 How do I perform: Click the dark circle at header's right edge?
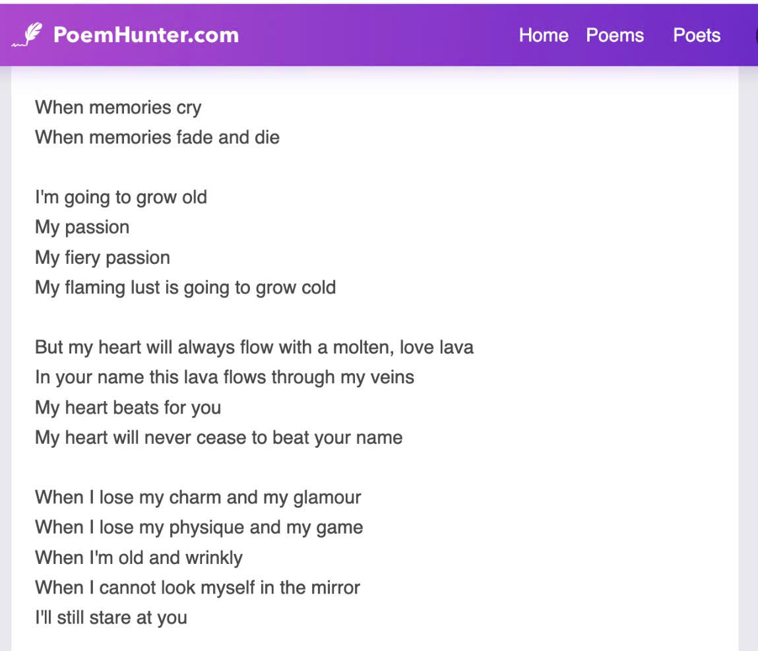coord(755,35)
